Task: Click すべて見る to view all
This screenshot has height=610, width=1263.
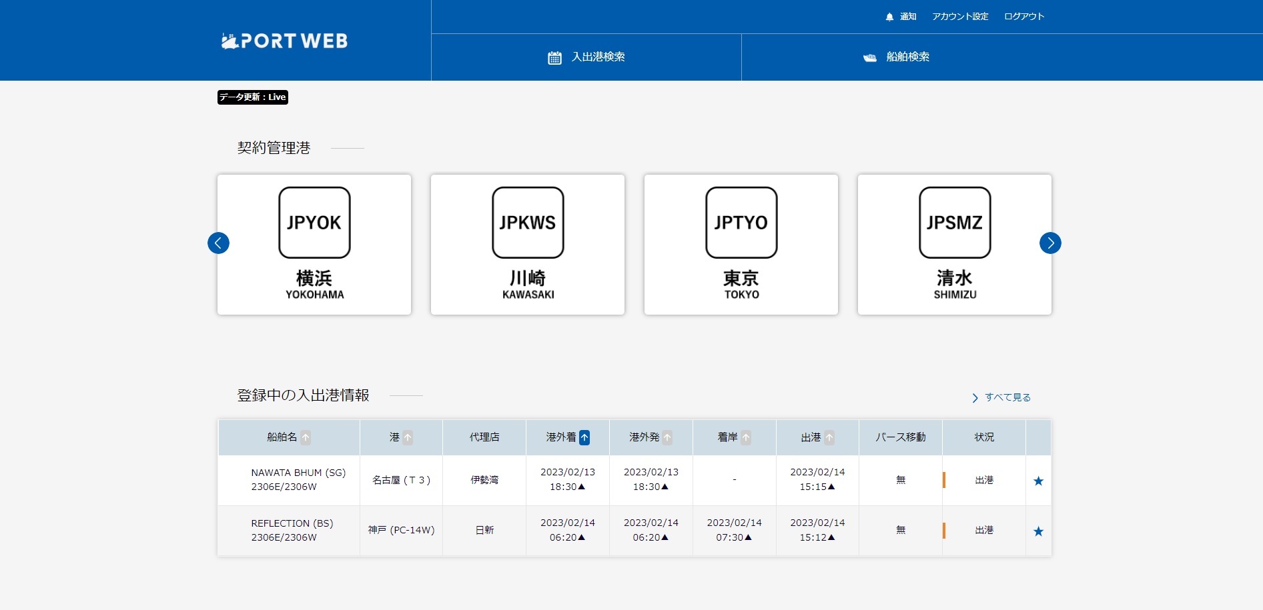Action: [1007, 397]
